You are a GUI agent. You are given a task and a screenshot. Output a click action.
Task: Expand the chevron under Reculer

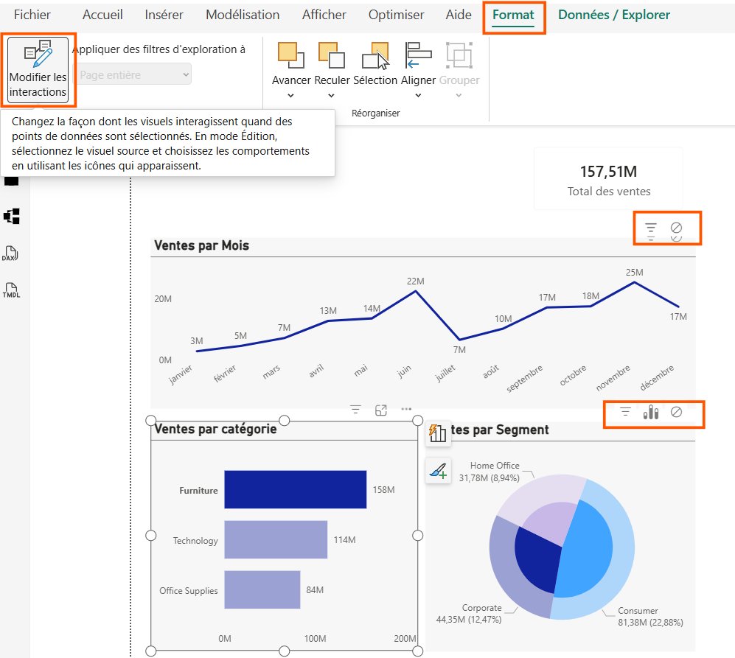332,96
